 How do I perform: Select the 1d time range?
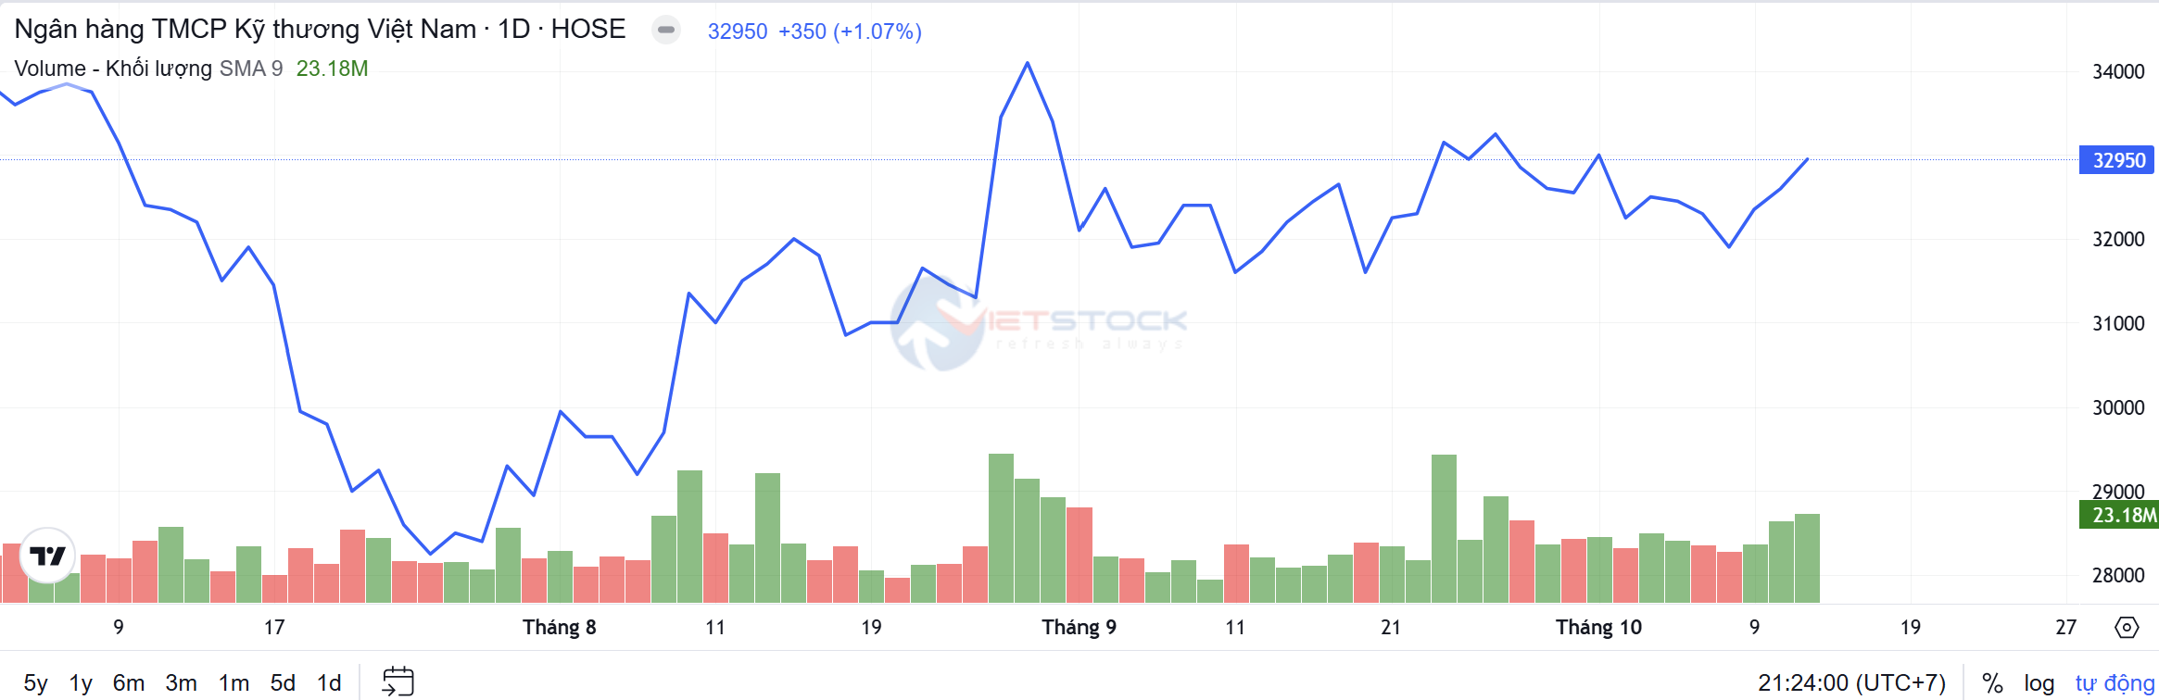pyautogui.click(x=329, y=683)
